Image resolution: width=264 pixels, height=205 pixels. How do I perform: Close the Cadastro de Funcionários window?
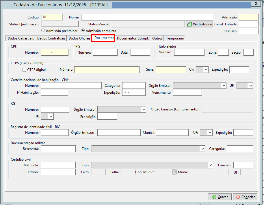256,3
